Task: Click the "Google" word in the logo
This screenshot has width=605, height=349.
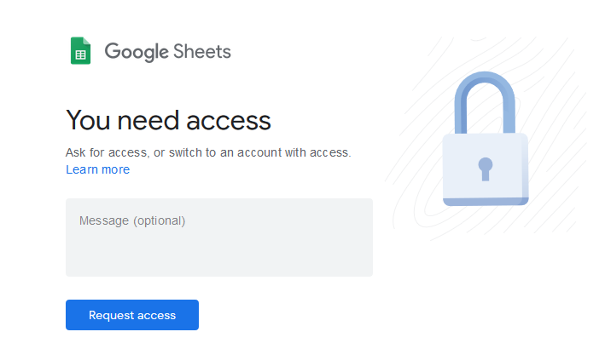Action: [137, 52]
